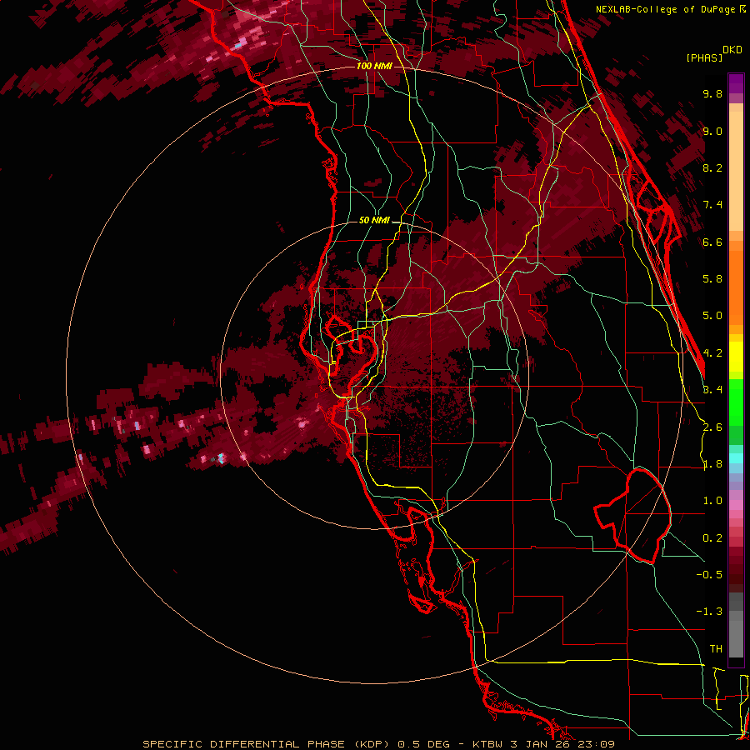Select the 9.8 scale value

point(712,93)
